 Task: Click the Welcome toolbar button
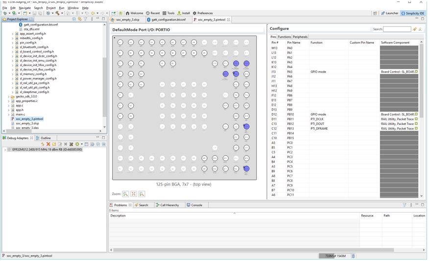pyautogui.click(x=134, y=13)
